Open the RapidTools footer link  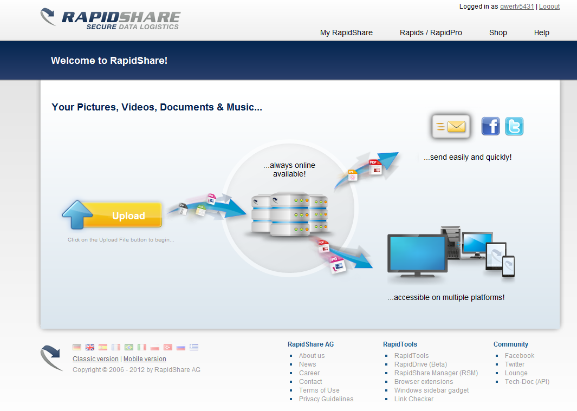click(411, 355)
